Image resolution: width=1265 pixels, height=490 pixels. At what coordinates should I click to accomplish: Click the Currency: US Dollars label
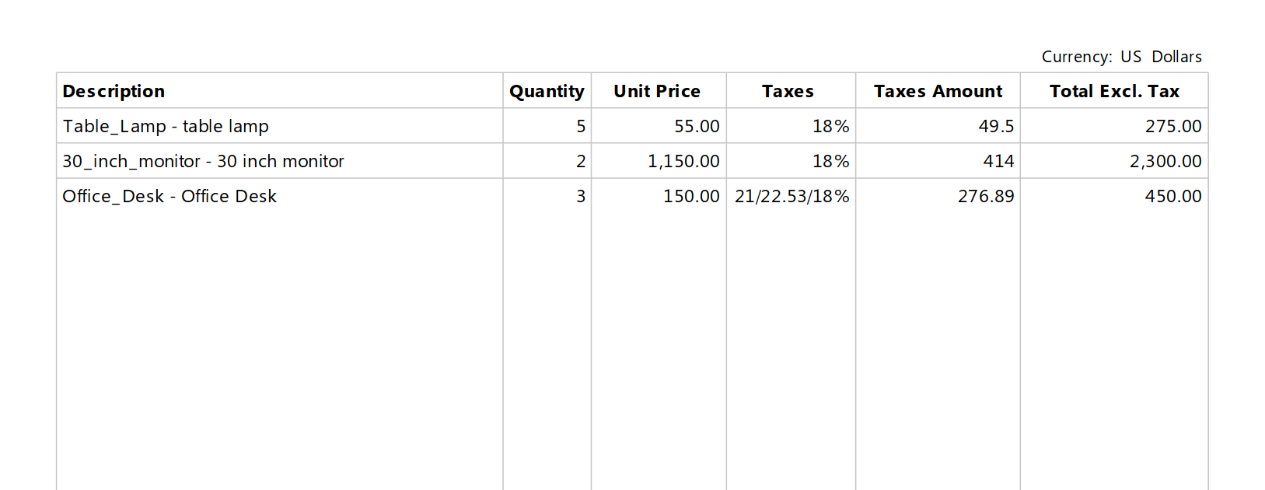tap(1121, 57)
